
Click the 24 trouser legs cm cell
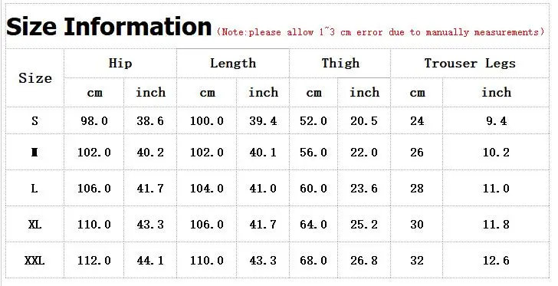[417, 120]
